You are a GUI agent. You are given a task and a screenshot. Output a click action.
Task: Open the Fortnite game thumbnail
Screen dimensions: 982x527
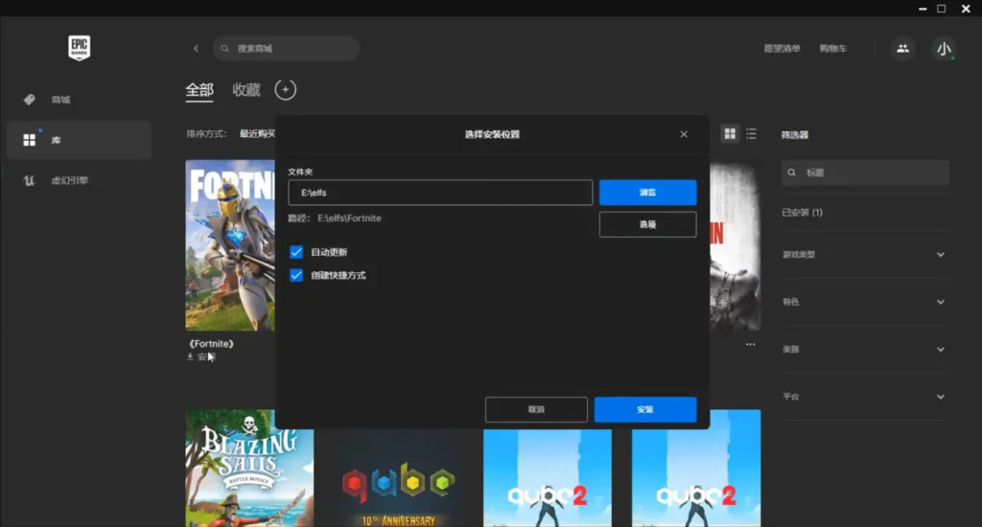230,245
